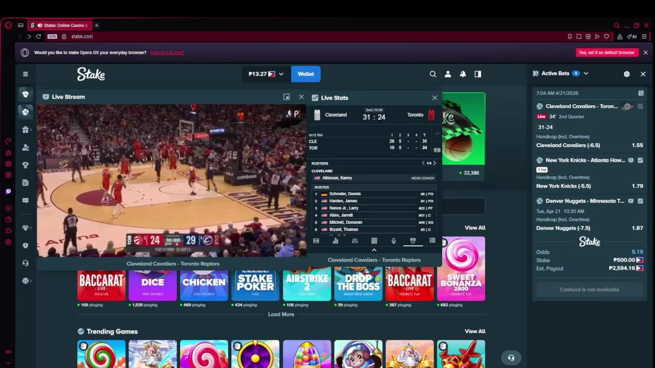This screenshot has width=655, height=368.
Task: Toggle the bet slip panel icon
Action: tap(477, 74)
